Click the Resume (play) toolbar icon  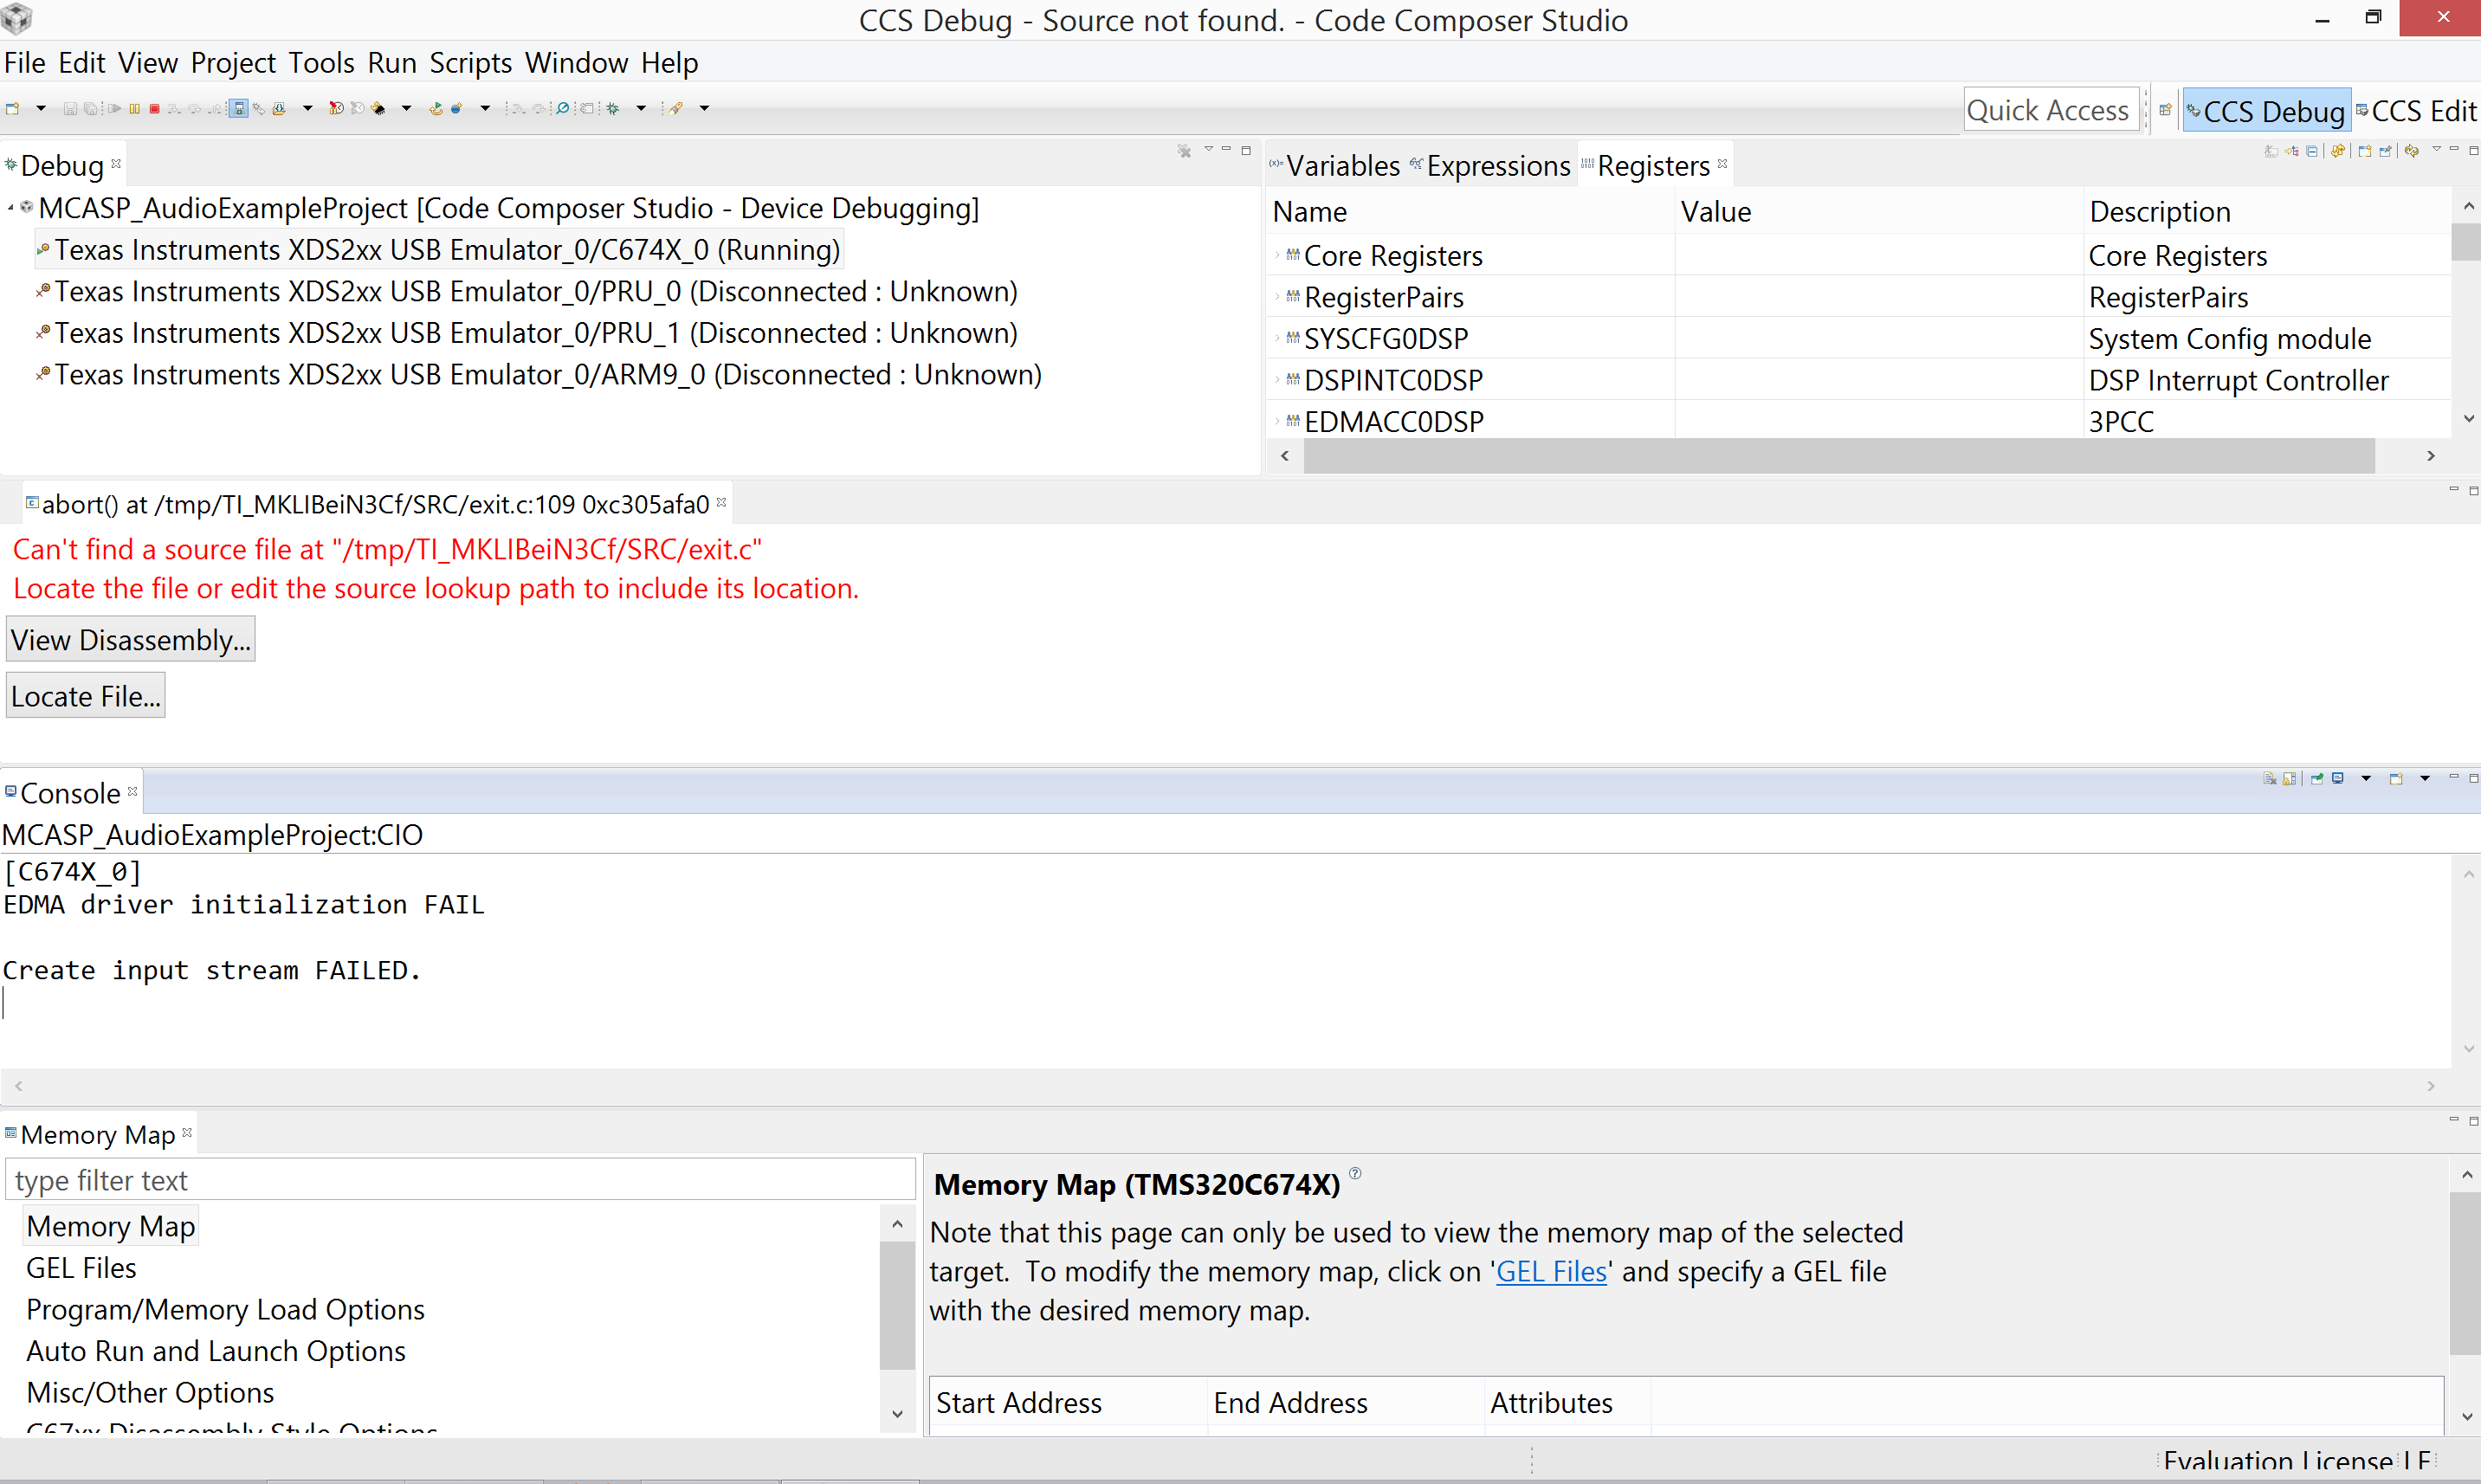point(115,109)
